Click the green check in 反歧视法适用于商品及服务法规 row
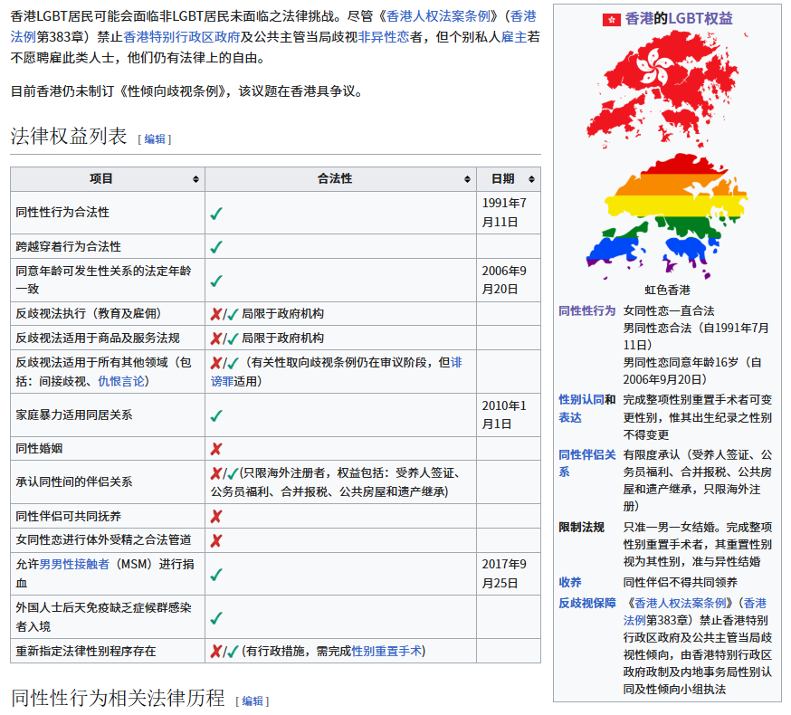The width and height of the screenshot is (791, 715). click(233, 338)
